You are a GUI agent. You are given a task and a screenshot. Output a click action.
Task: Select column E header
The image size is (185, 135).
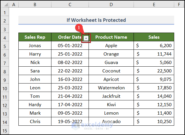pyautogui.click(x=154, y=4)
